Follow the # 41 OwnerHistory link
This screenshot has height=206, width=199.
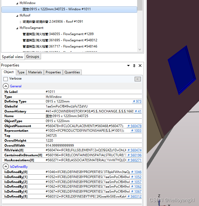pyautogui.click(x=138, y=111)
